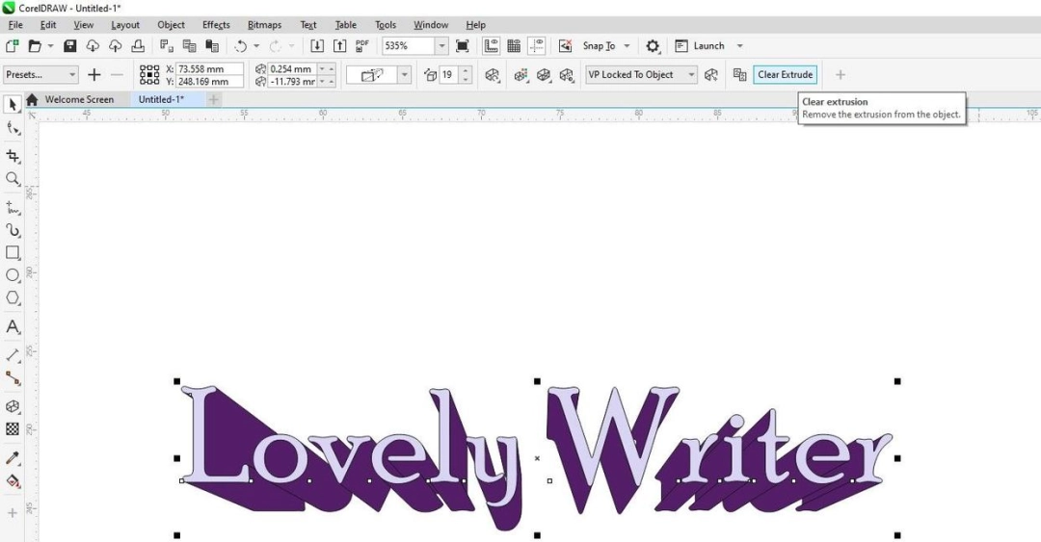Switch to Welcome Screen tab

[x=79, y=99]
